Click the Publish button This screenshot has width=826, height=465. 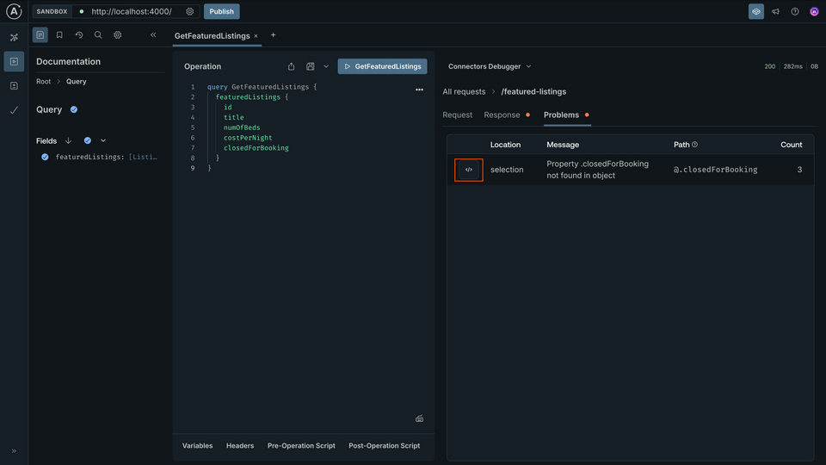click(x=221, y=12)
